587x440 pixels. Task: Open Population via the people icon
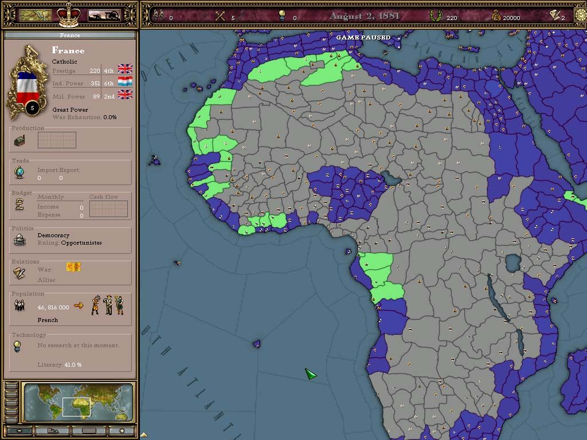(19, 306)
